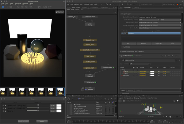The image size is (184, 124).
Task: Open the Navigate menu
Action: (18, 4)
